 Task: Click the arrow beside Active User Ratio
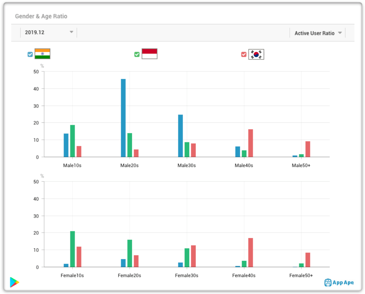tap(340, 33)
